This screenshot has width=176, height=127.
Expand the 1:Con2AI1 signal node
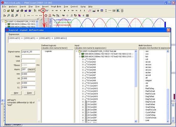[83, 59]
